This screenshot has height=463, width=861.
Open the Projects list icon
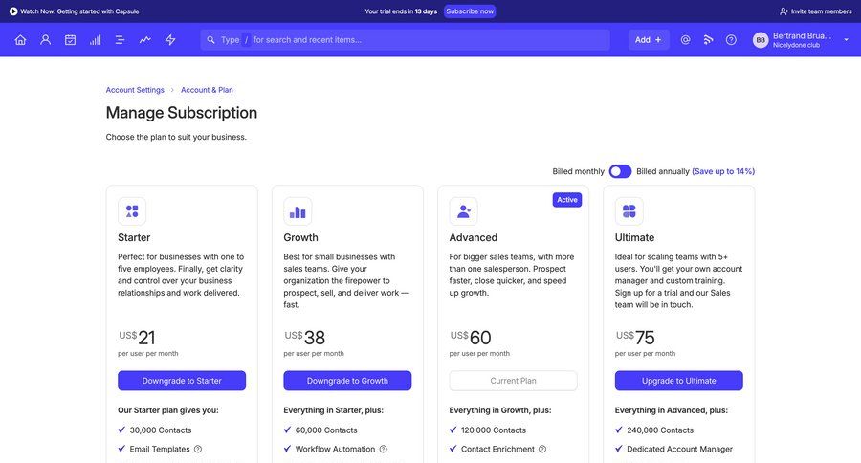[121, 40]
